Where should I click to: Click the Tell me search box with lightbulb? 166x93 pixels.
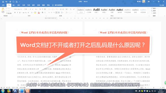(57, 5)
